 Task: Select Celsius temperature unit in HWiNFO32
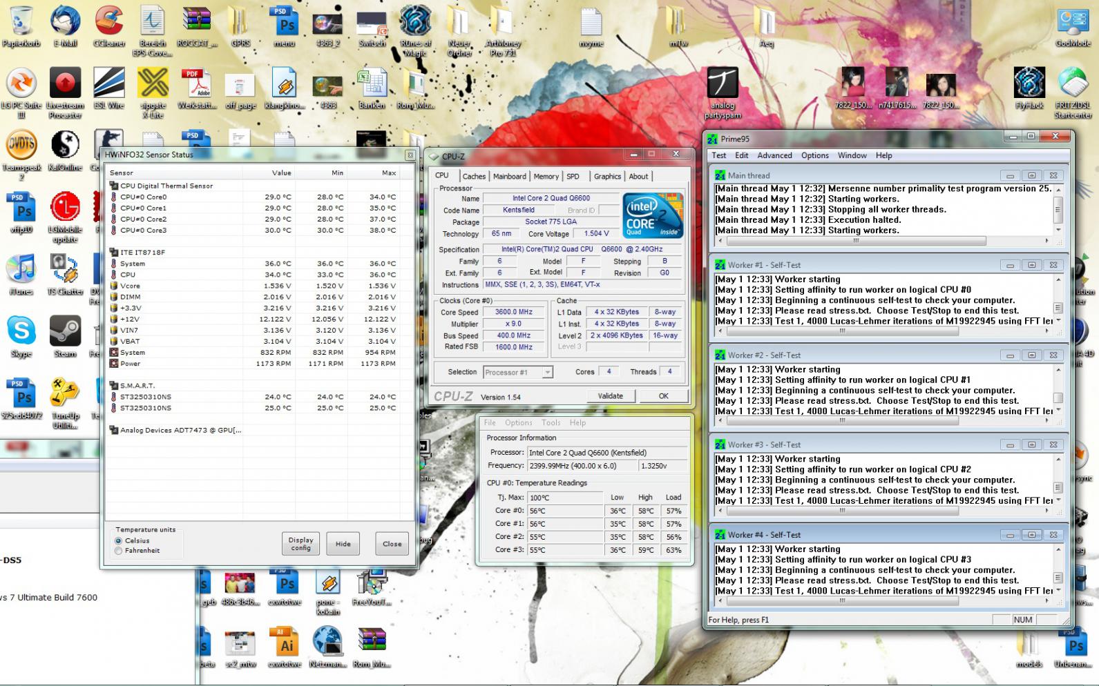[119, 541]
